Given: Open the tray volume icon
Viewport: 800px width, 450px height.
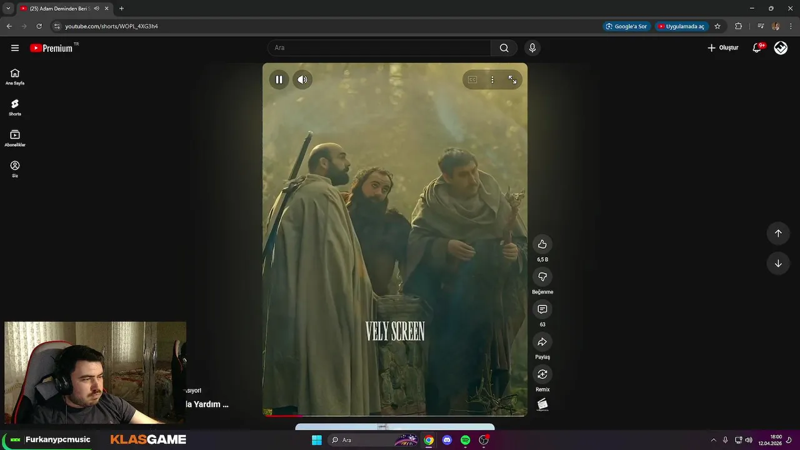Looking at the screenshot, I should 749,440.
